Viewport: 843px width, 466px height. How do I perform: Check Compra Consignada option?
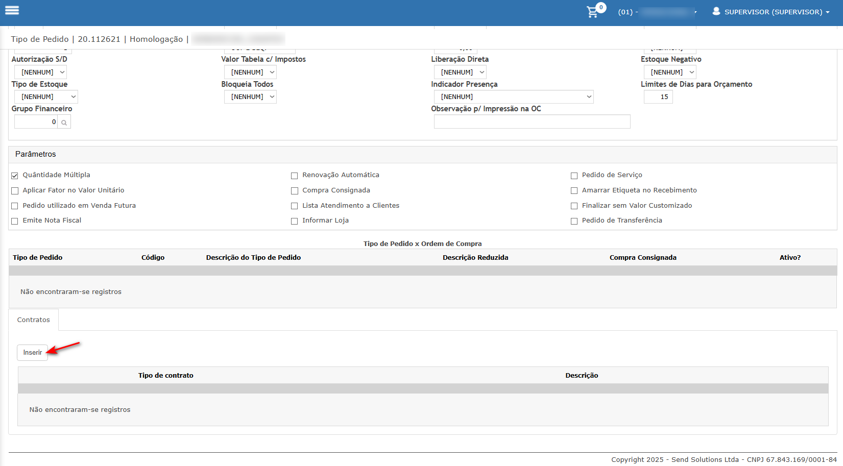coord(294,191)
